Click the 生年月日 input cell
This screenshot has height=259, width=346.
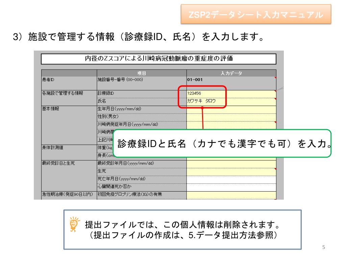(x=231, y=109)
